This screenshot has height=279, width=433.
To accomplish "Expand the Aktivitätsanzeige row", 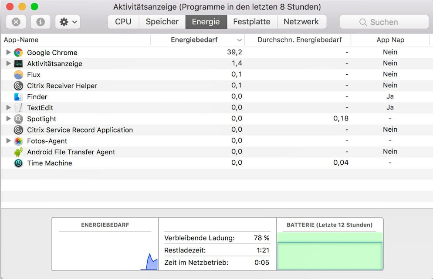I will point(9,63).
